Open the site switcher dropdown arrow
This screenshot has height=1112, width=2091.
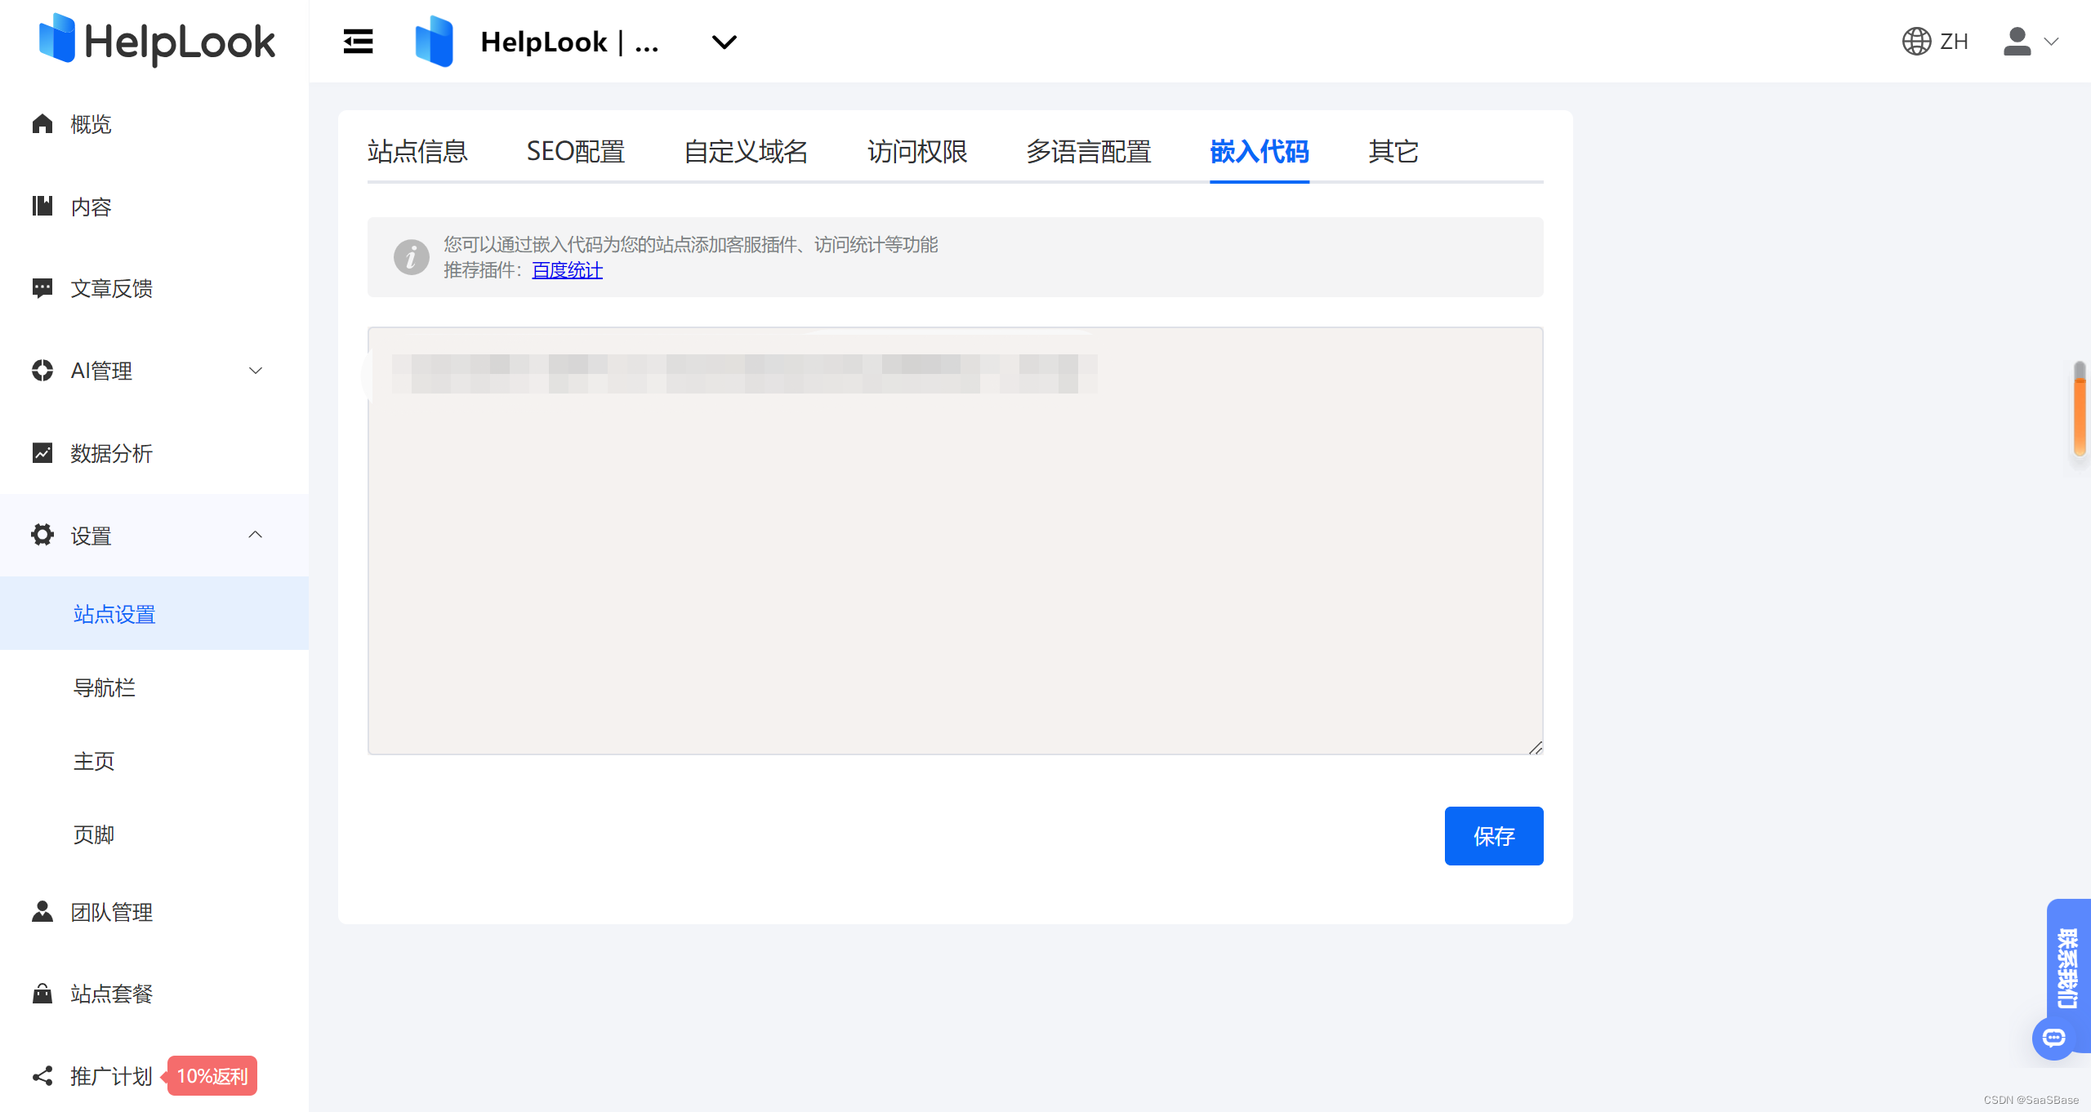point(724,42)
